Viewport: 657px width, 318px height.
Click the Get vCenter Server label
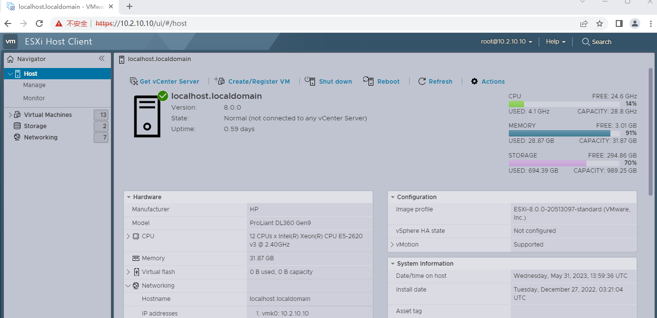pos(169,82)
